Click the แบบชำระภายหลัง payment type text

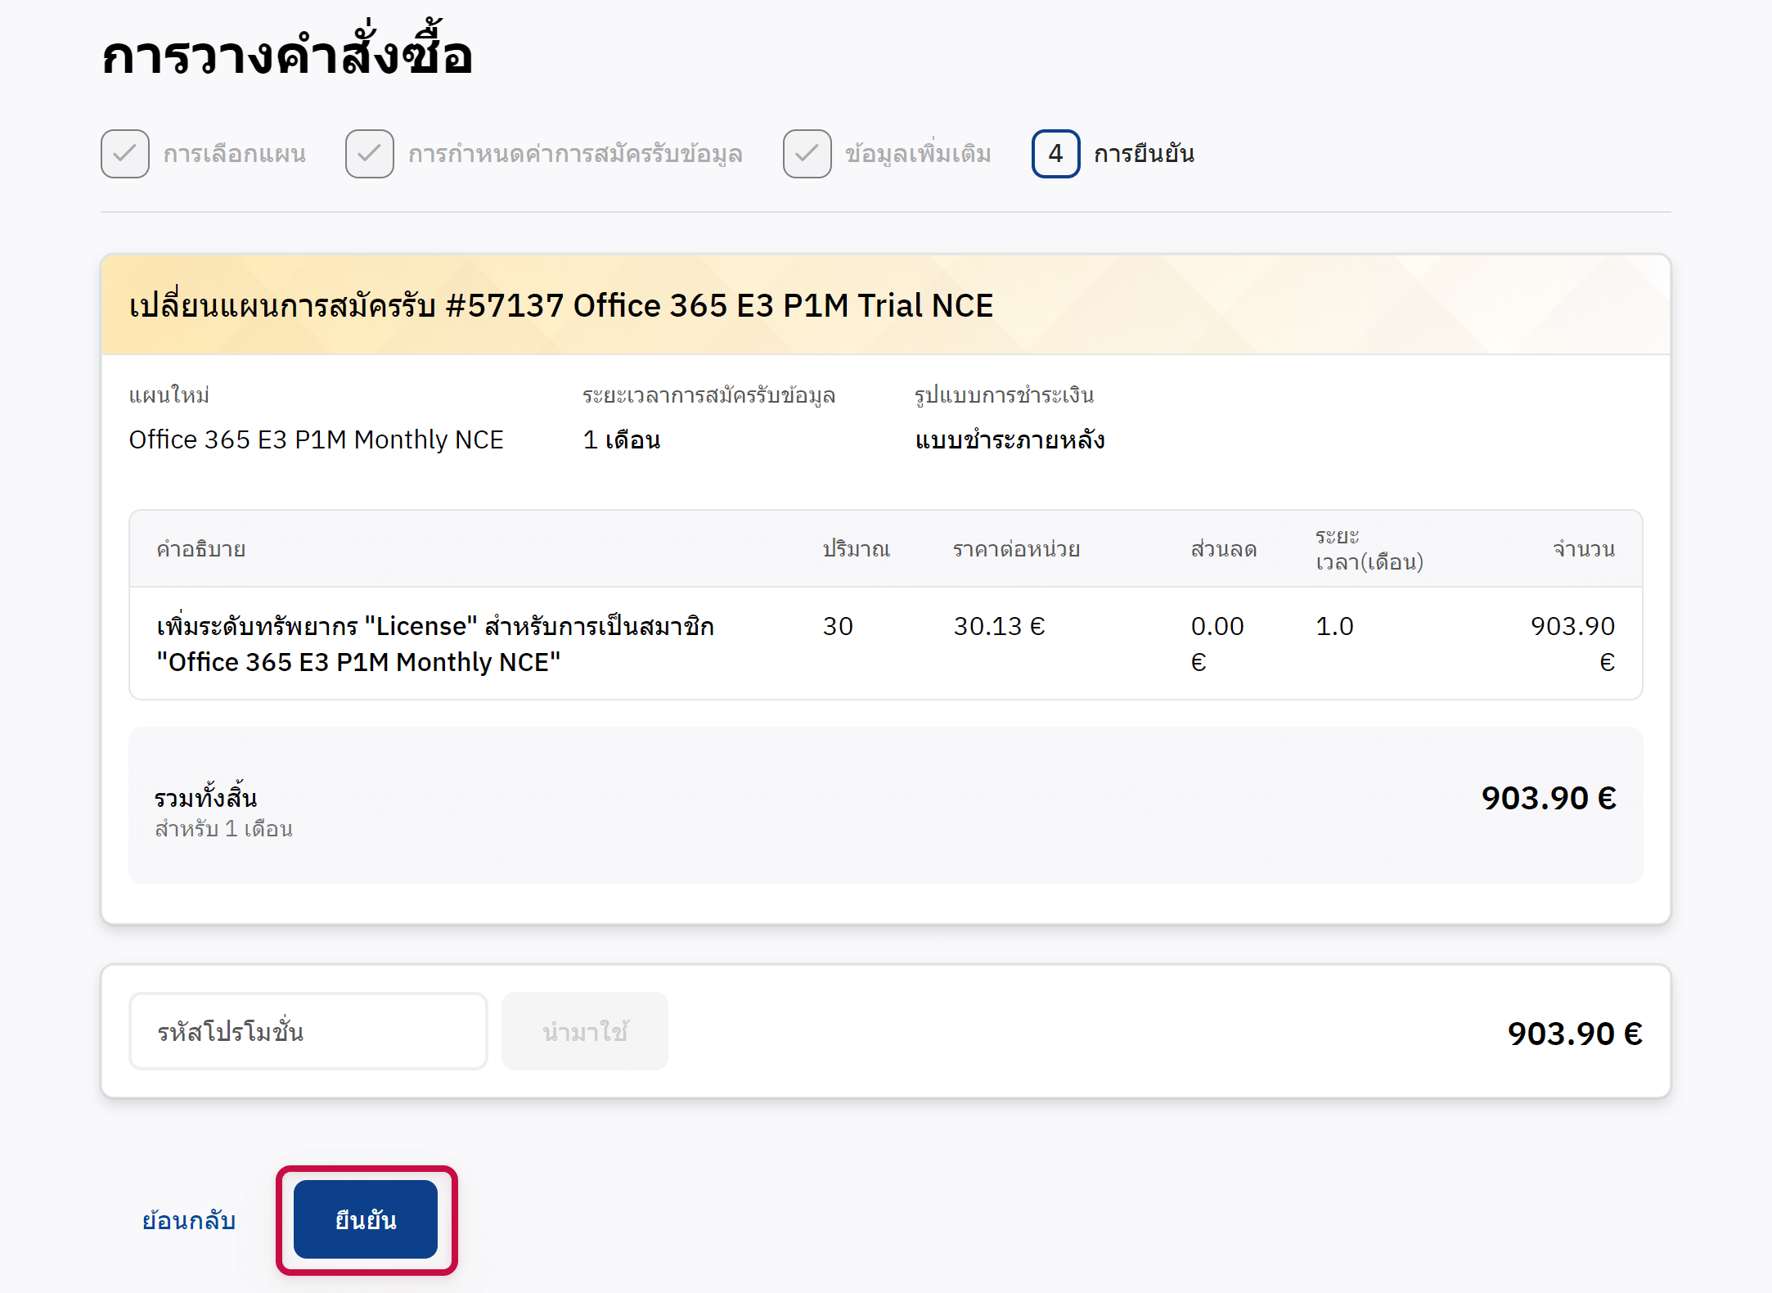1010,440
